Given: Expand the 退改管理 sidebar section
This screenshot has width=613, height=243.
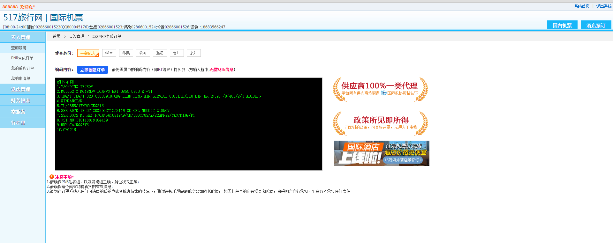Looking at the screenshot, I should (x=23, y=89).
